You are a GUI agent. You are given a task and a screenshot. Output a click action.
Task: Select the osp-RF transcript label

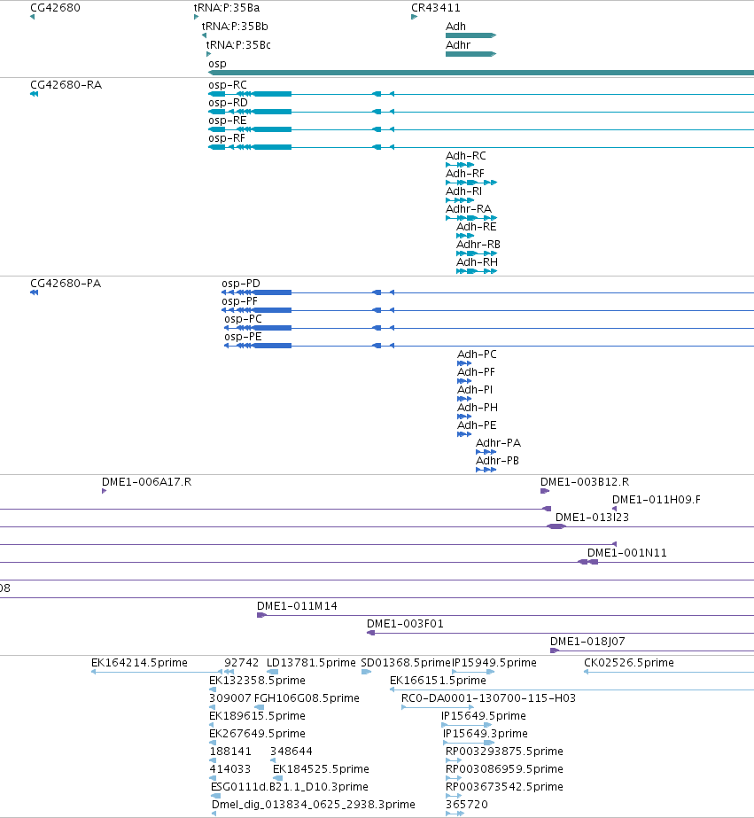[227, 138]
